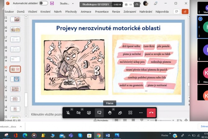This screenshot has height=139, width=208.
Task: Switch to Reading view icon
Action: click(133, 120)
